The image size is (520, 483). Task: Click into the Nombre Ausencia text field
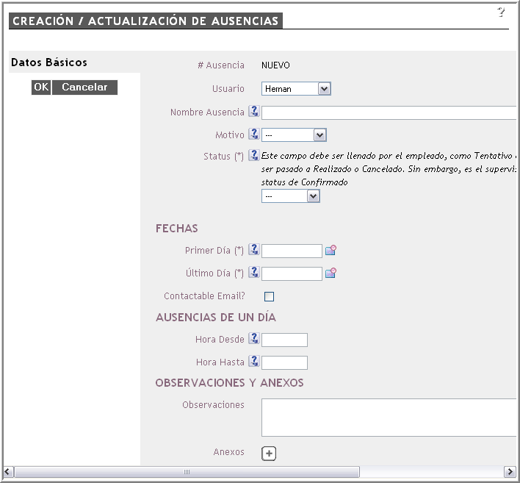click(389, 112)
